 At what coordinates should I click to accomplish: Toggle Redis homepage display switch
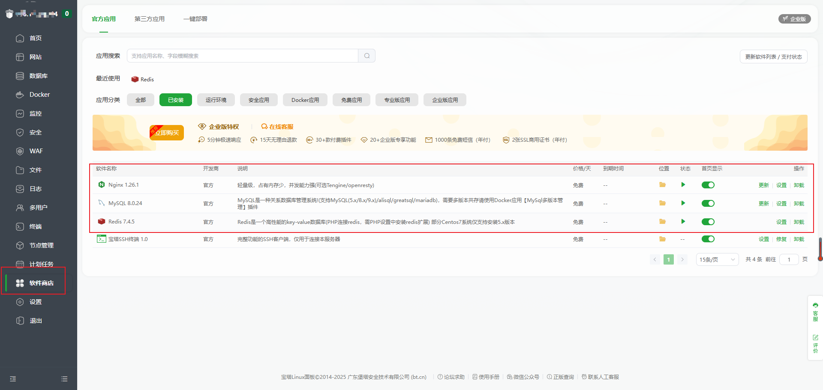tap(708, 222)
